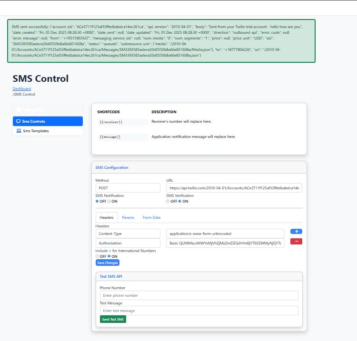The image size is (357, 341).
Task: Add a header row with plus button
Action: coord(296,231)
